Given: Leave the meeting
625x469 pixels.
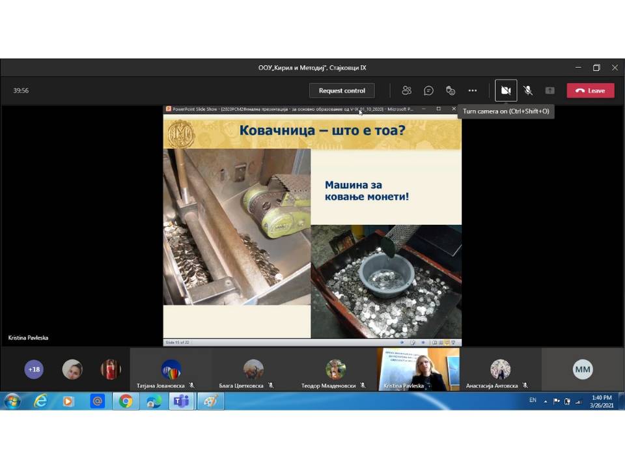Looking at the screenshot, I should pos(590,91).
